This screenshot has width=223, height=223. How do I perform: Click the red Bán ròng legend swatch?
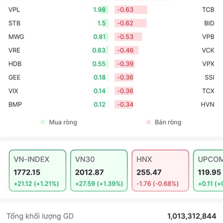(148, 122)
